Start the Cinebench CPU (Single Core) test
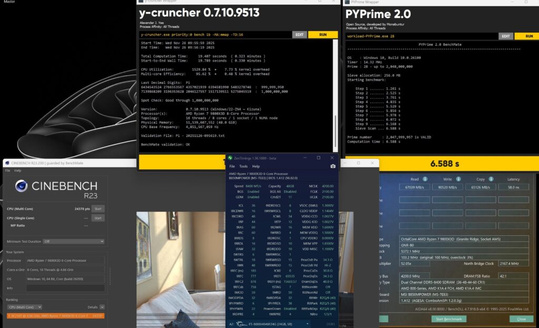The height and width of the screenshot is (328, 539). pyautogui.click(x=98, y=218)
